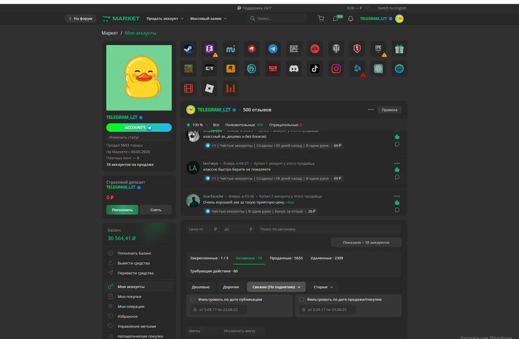Image resolution: width=519 pixels, height=339 pixels.
Task: Open the ChatGPT category icon
Action: (378, 69)
